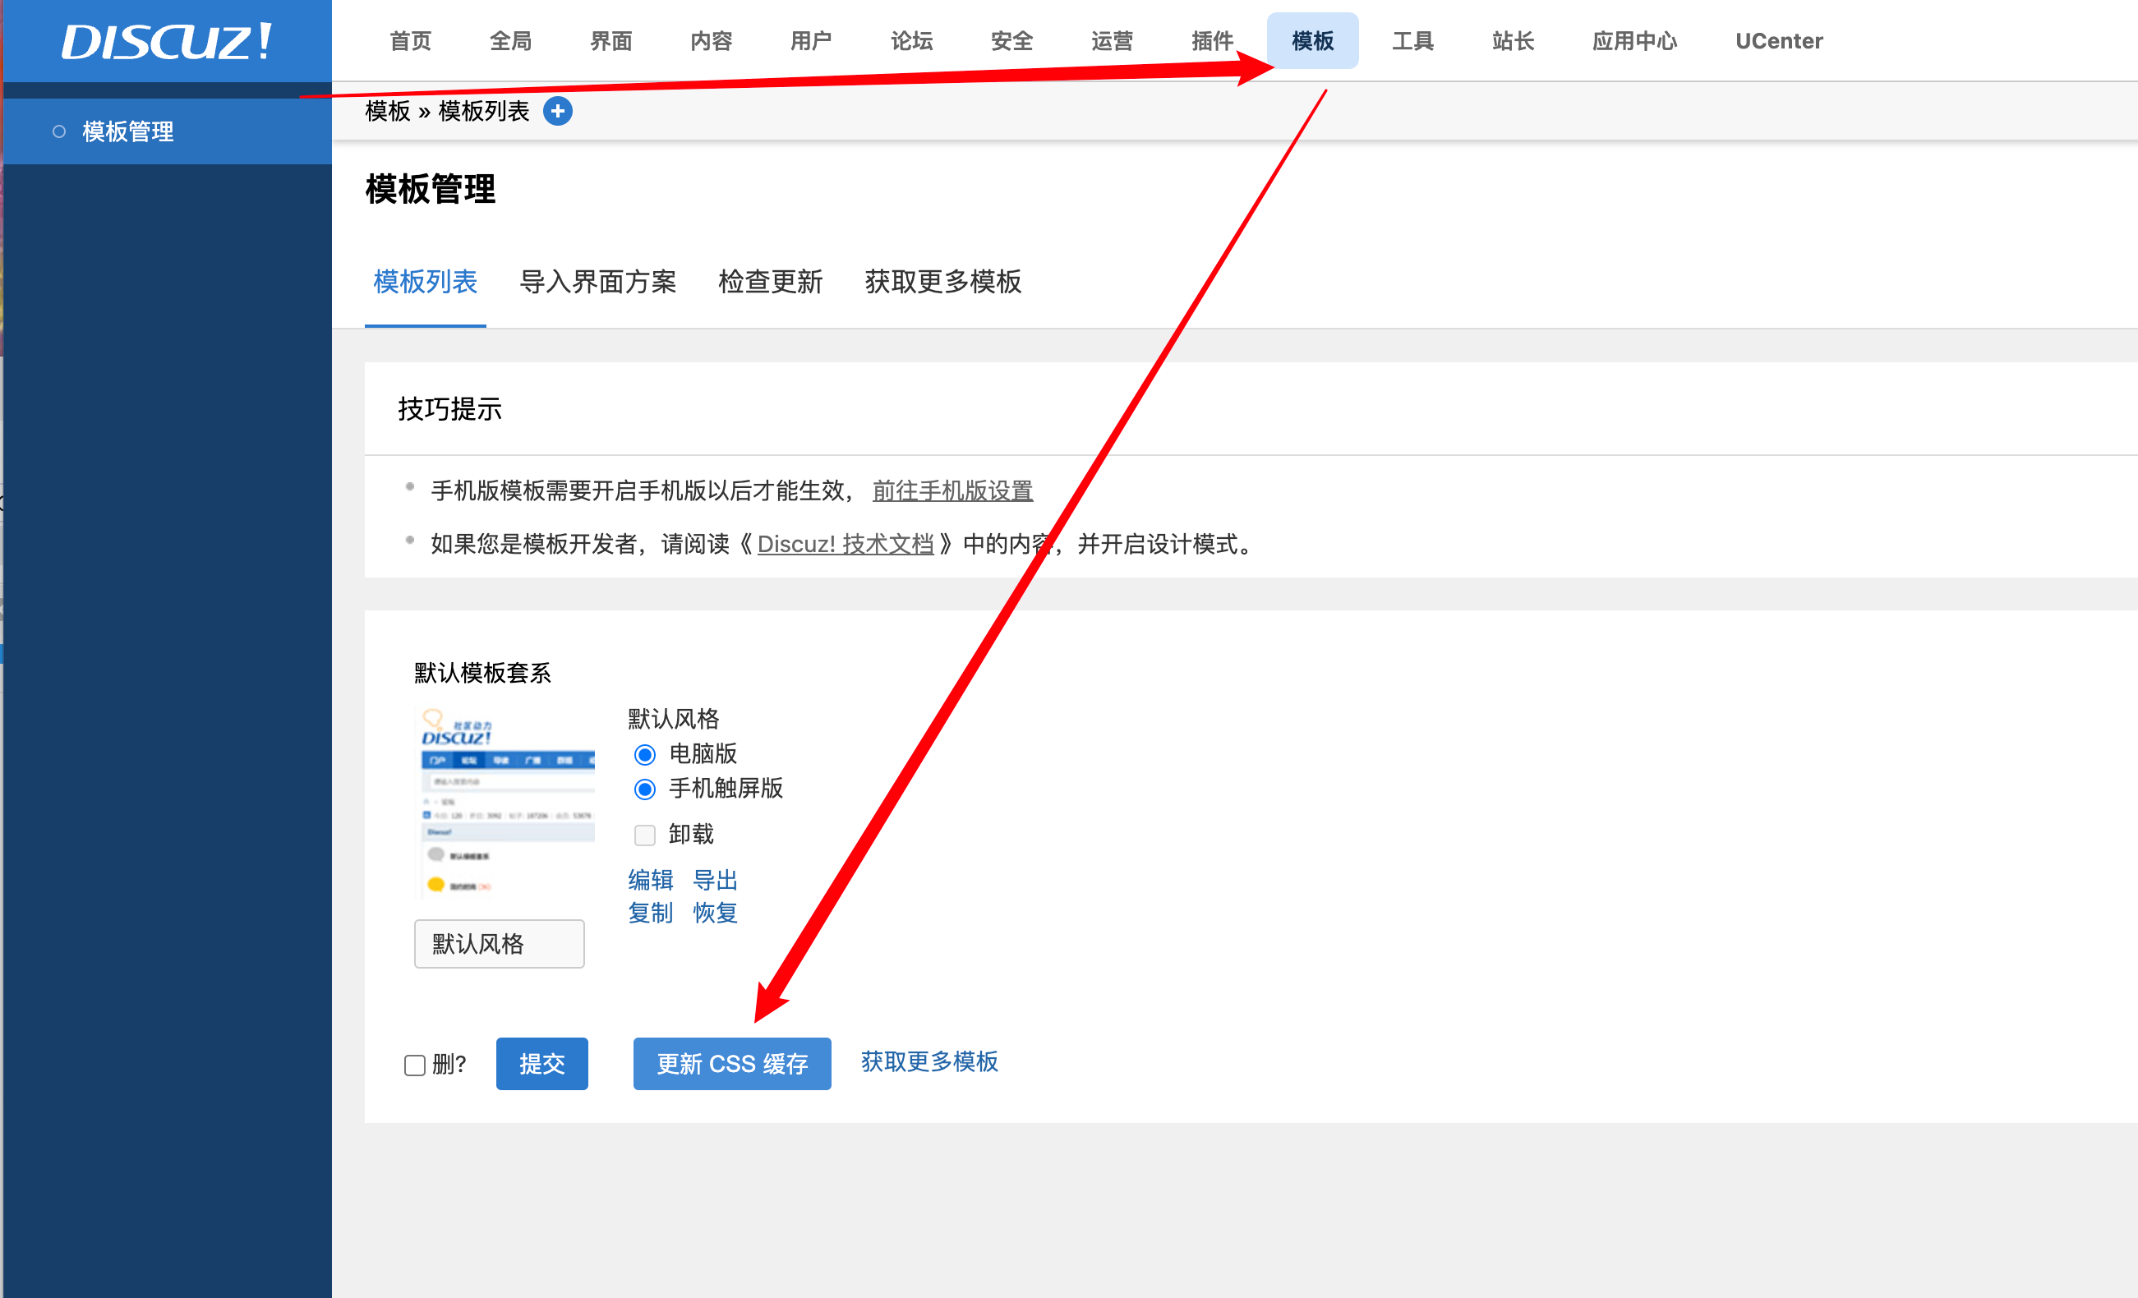
Task: Click the 更新 CSS 缓存 button
Action: pyautogui.click(x=731, y=1064)
